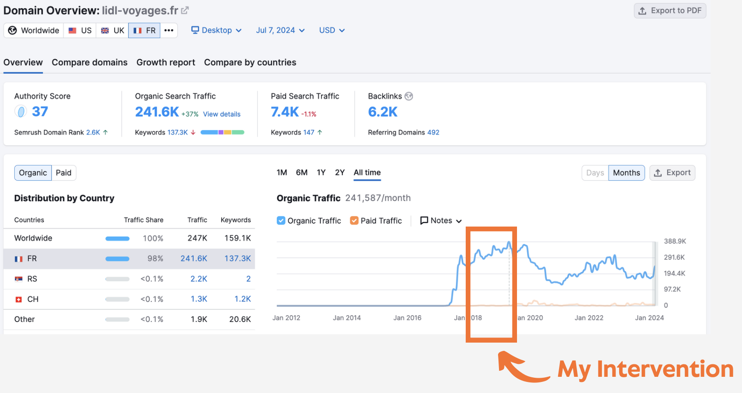Select the Paid toggle button
This screenshot has height=393, width=742.
(64, 173)
